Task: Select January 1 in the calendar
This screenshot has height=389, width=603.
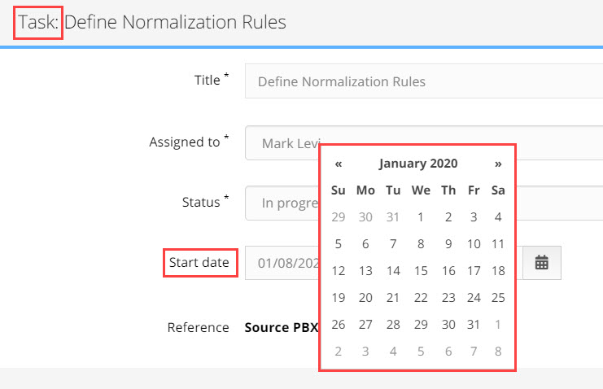Action: 421,217
